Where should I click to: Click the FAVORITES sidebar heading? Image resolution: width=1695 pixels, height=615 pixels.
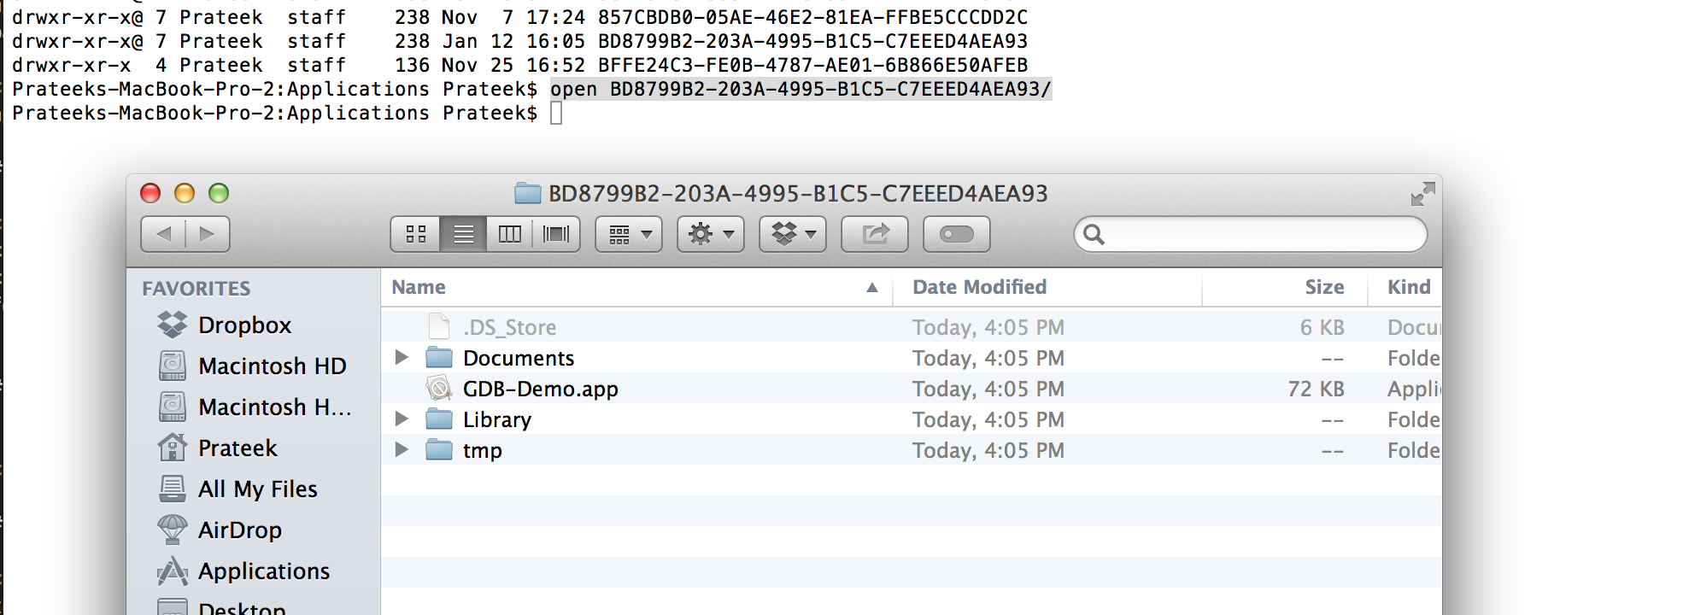196,289
